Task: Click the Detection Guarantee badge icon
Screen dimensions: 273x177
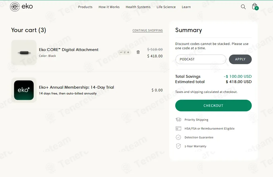Action: pos(178,137)
